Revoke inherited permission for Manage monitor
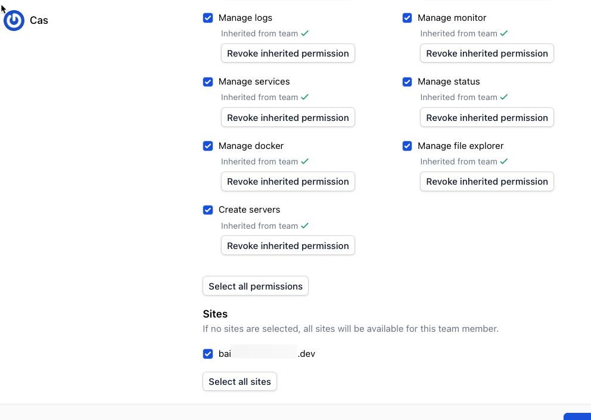Viewport: 591px width, 420px height. [487, 53]
